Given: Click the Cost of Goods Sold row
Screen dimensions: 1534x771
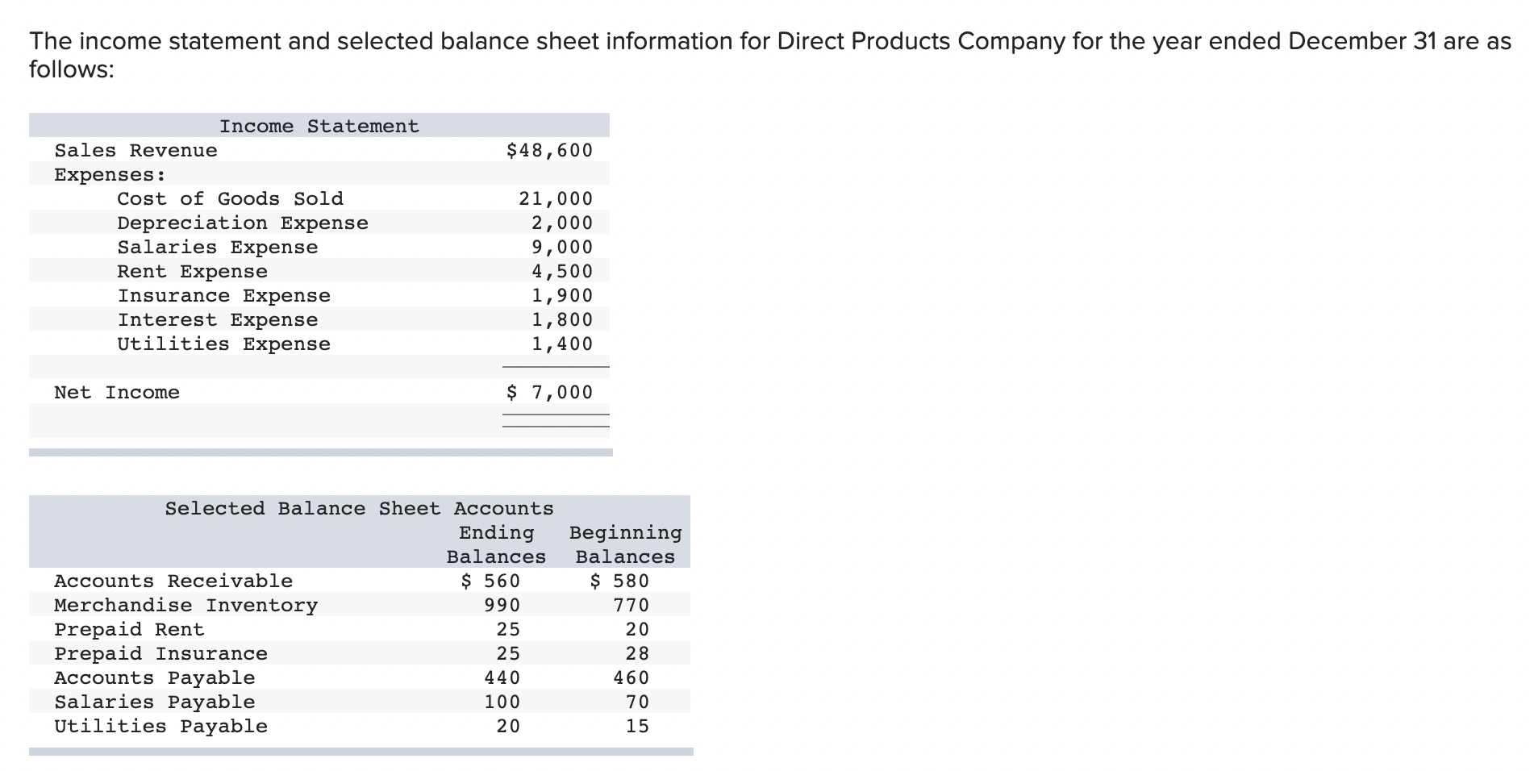Looking at the screenshot, I should point(230,198).
